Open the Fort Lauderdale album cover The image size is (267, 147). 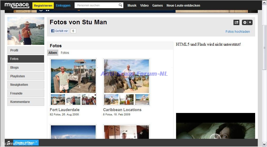click(73, 76)
